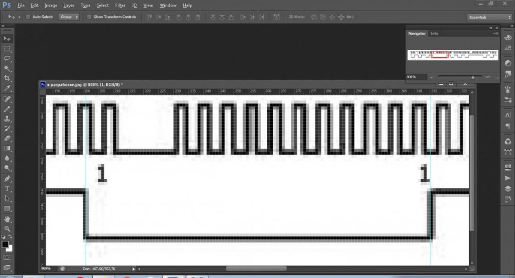
Task: Click the horizontal scrollbar thumb of the document
Action: [256, 269]
